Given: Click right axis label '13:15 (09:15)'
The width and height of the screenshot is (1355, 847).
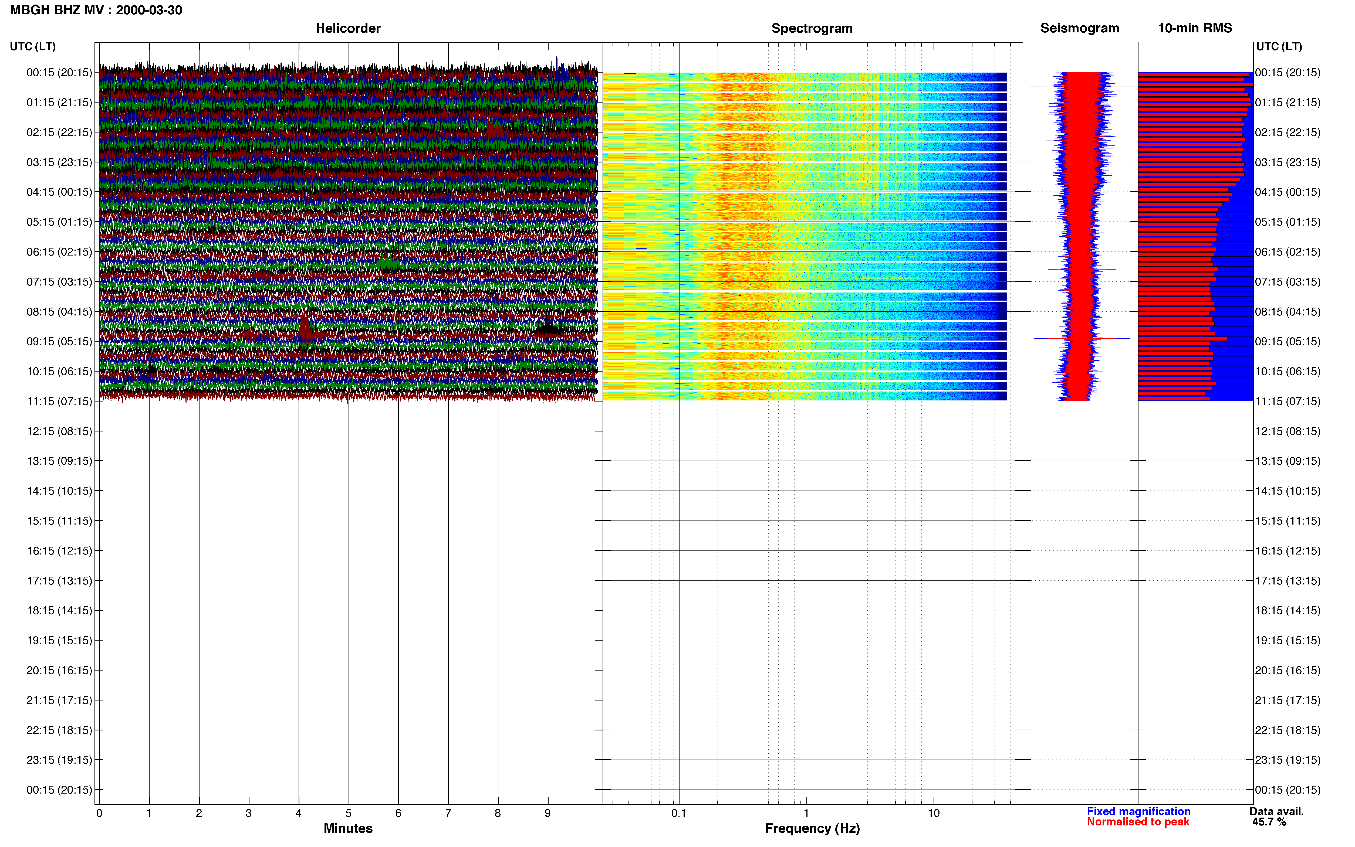Looking at the screenshot, I should (x=1288, y=461).
